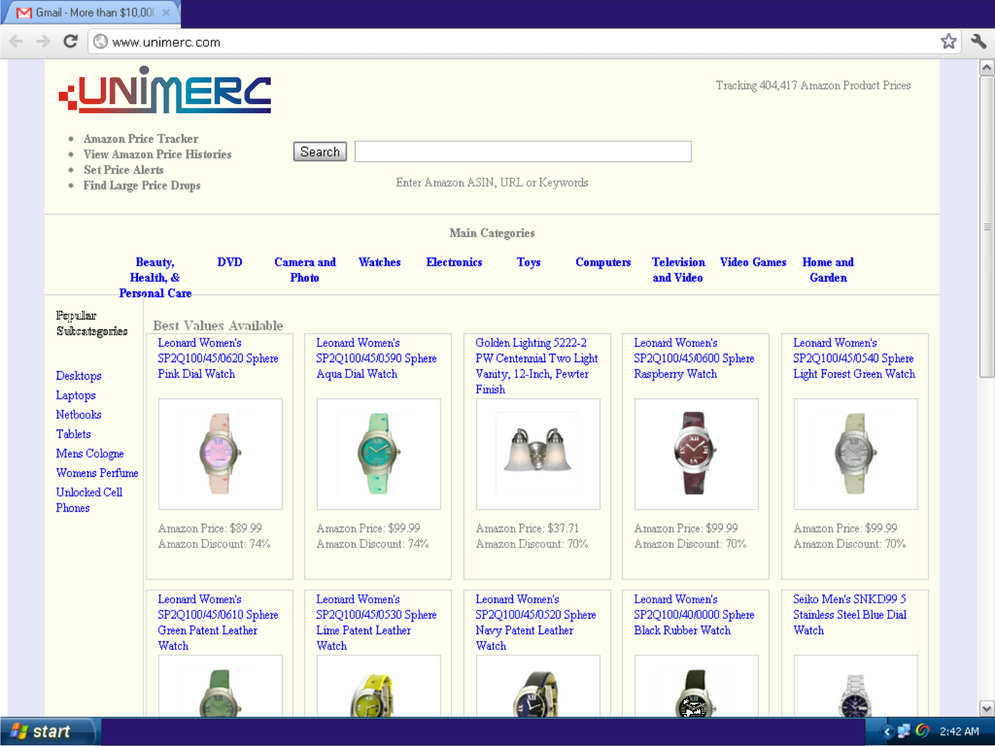The image size is (995, 746).
Task: Open the Watches category
Action: pos(379,262)
